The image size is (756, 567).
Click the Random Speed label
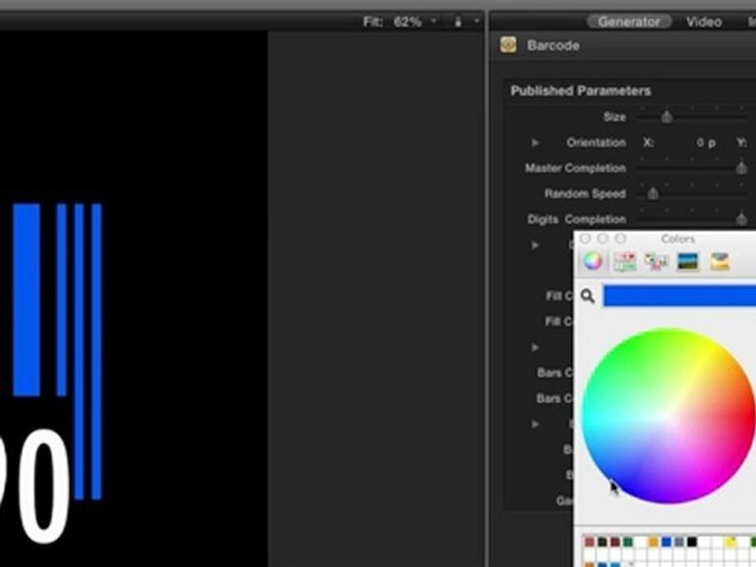pos(585,194)
